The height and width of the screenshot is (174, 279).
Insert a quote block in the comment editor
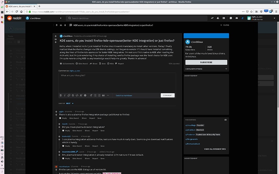click(x=104, y=95)
